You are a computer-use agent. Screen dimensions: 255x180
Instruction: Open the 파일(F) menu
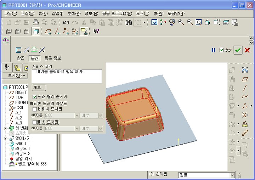coord(11,13)
